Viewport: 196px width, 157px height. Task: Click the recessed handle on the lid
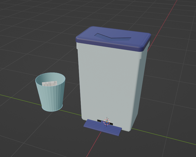pos(113,37)
